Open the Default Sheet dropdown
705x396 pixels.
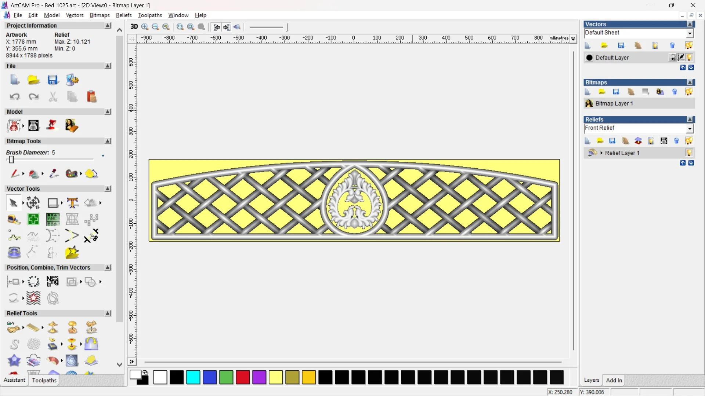point(690,33)
